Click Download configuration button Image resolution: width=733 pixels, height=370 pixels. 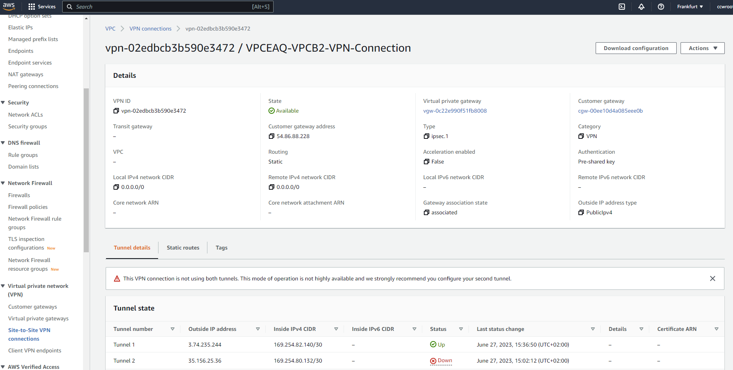tap(636, 48)
